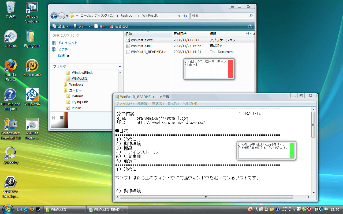Toggle the CAPS indicator in language bar
This screenshot has width=343, height=214.
pos(284,208)
